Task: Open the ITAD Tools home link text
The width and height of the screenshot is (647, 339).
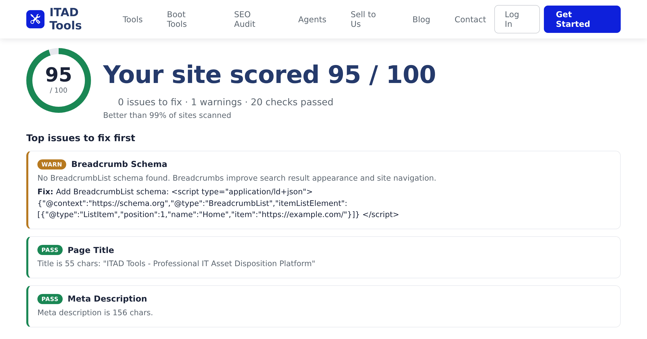Action: [x=65, y=19]
